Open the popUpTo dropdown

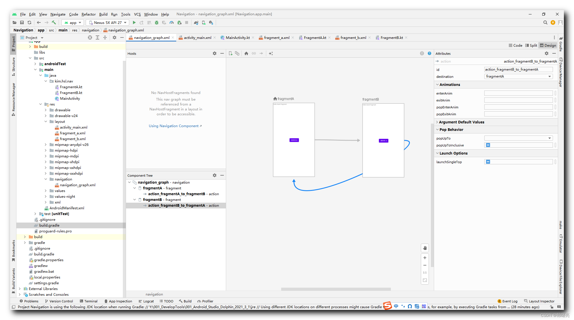pyautogui.click(x=518, y=138)
